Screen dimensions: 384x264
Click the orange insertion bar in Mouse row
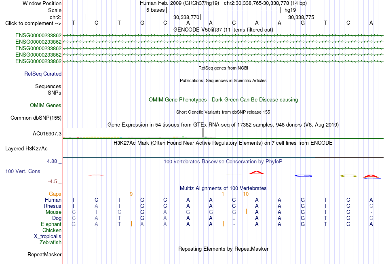(x=246, y=211)
